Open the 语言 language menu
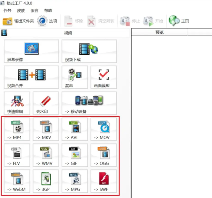Screen dimensions: 212x198 [35, 11]
